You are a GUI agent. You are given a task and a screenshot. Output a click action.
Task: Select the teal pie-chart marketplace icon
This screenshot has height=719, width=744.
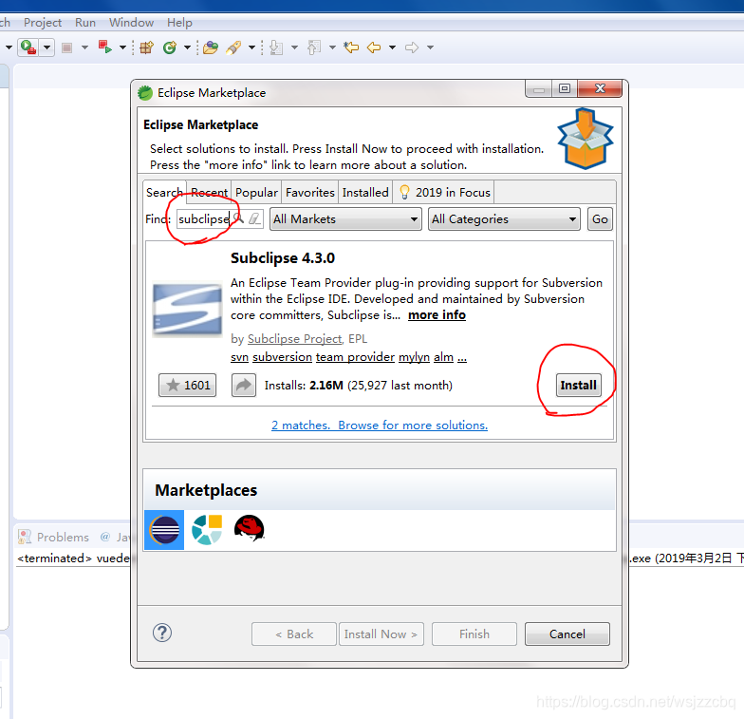click(x=207, y=530)
